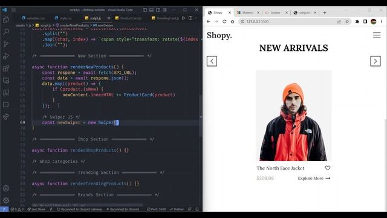Click the previous slide arrow in New Arrivals
The width and height of the screenshot is (387, 218).
click(x=212, y=61)
